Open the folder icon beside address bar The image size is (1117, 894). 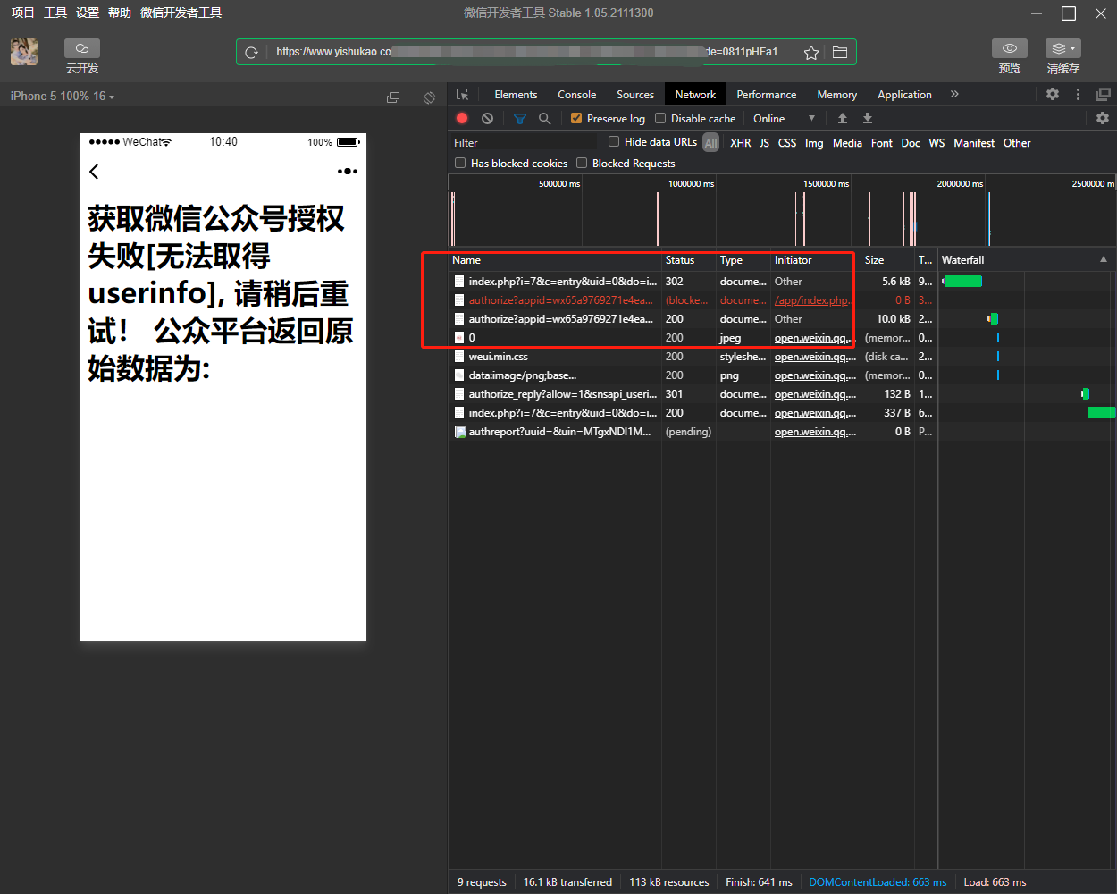(x=840, y=52)
